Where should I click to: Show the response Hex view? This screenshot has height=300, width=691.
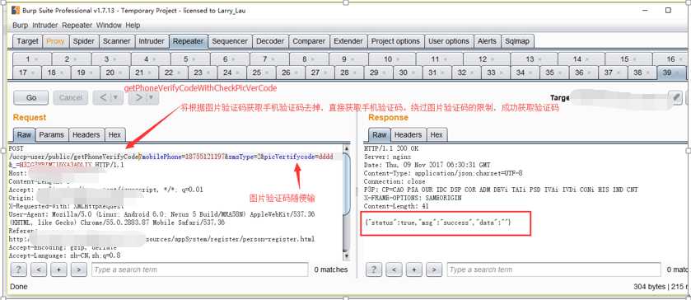coord(437,134)
